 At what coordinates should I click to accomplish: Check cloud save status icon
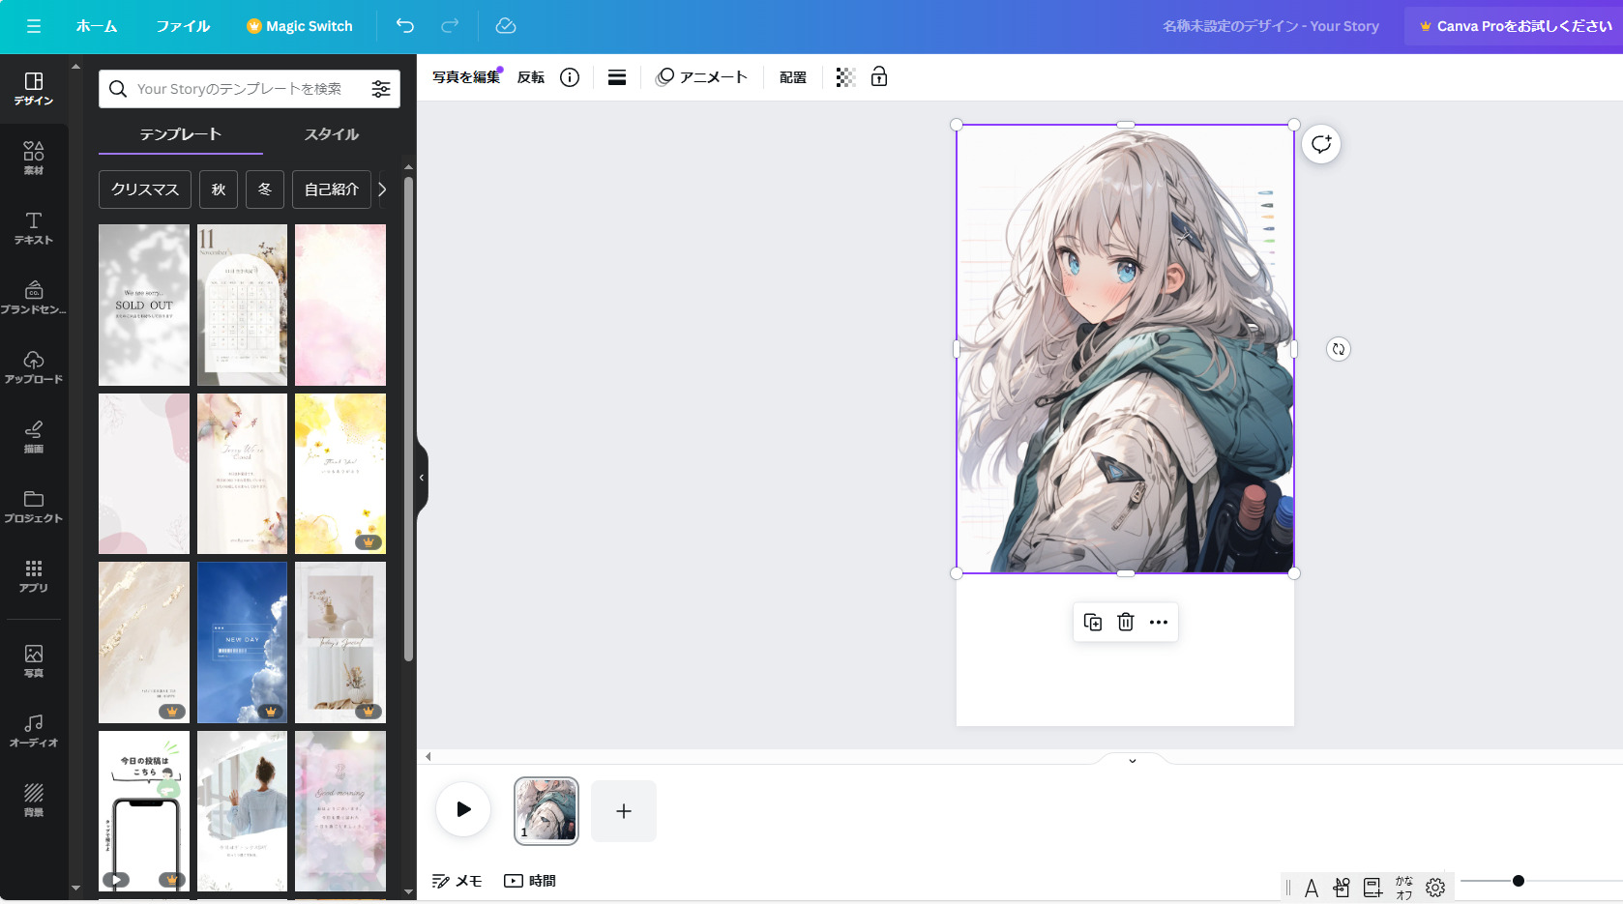[506, 26]
